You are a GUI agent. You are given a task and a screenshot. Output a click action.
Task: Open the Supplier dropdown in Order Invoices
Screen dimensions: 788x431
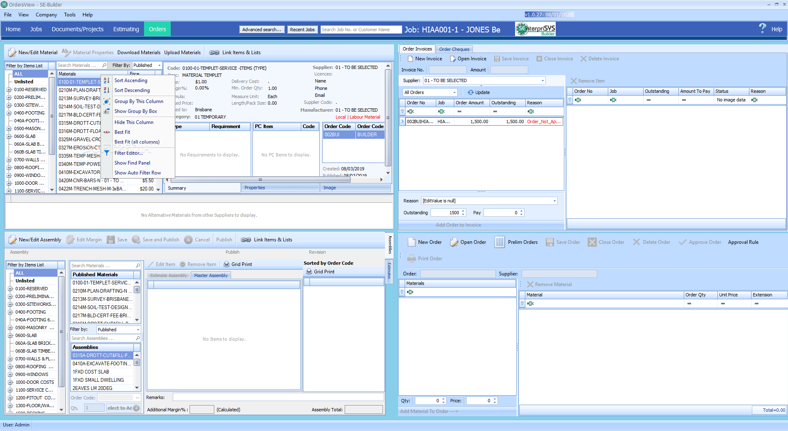coord(543,80)
